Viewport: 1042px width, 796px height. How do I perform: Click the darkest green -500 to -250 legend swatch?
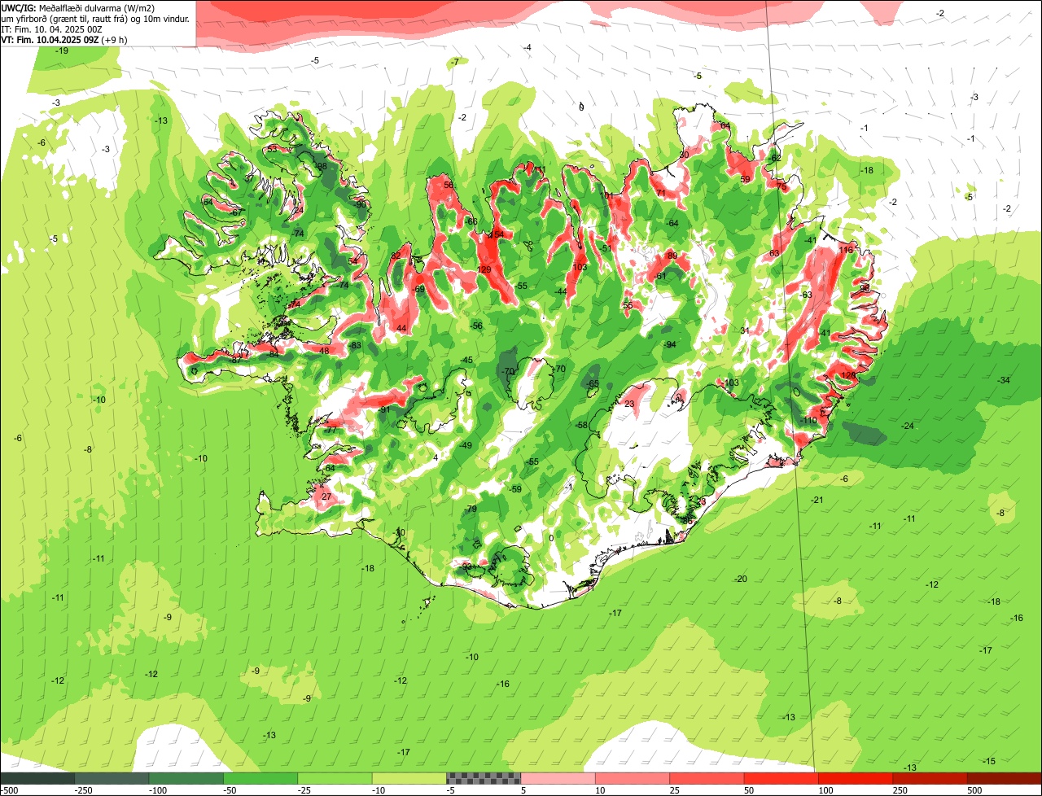[37, 778]
